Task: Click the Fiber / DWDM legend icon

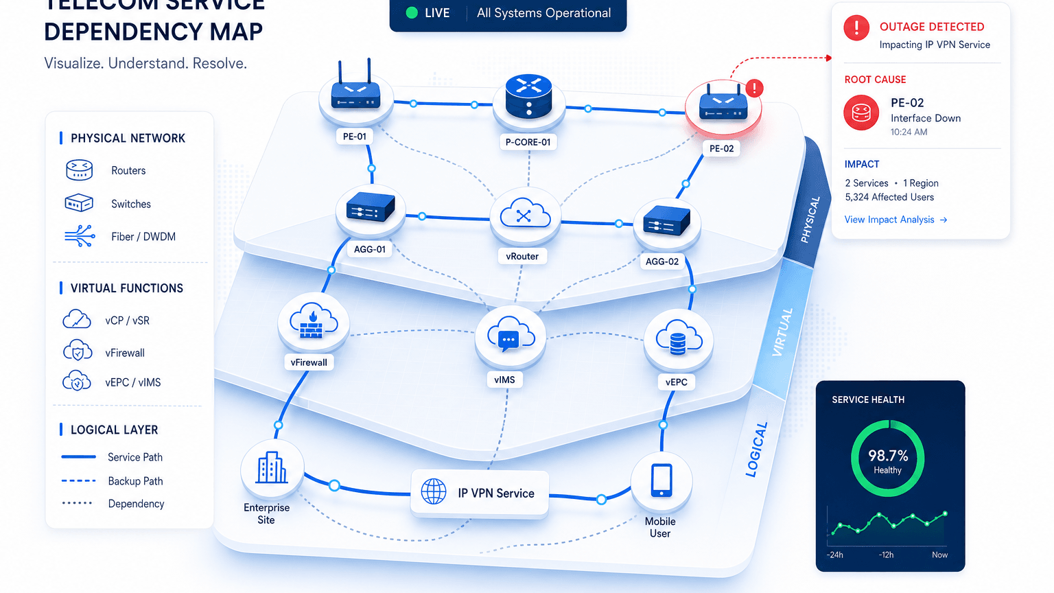Action: point(80,236)
